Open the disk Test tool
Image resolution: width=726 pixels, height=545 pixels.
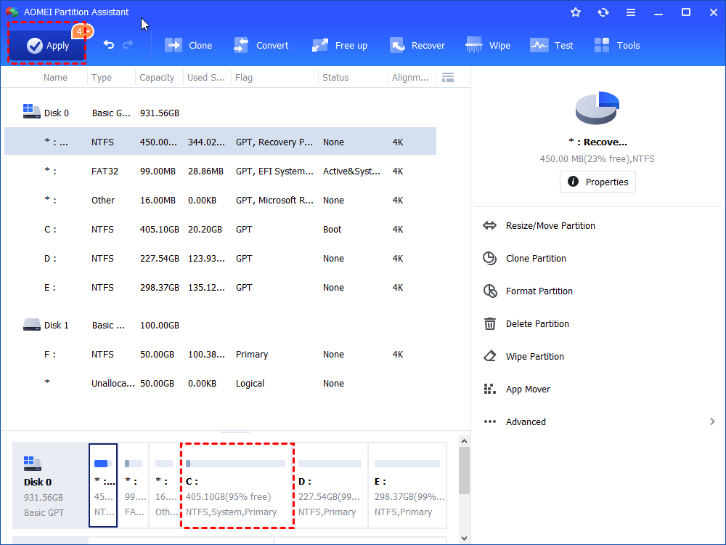(x=551, y=45)
